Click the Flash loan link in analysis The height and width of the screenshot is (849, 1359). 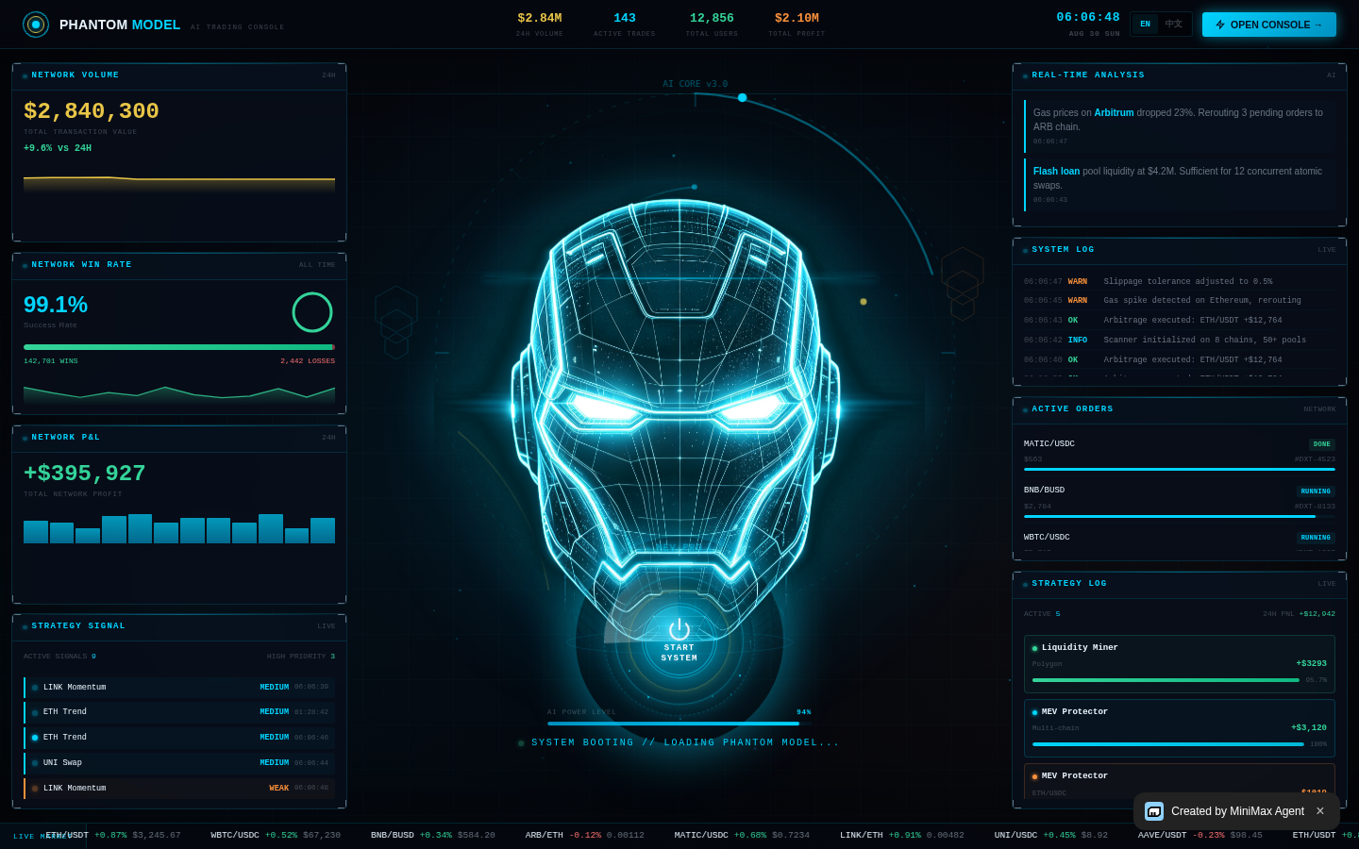point(1056,172)
